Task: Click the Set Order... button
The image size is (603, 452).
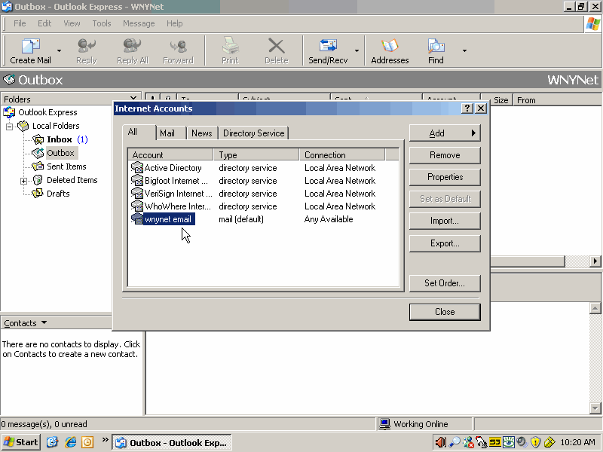Action: pyautogui.click(x=445, y=283)
